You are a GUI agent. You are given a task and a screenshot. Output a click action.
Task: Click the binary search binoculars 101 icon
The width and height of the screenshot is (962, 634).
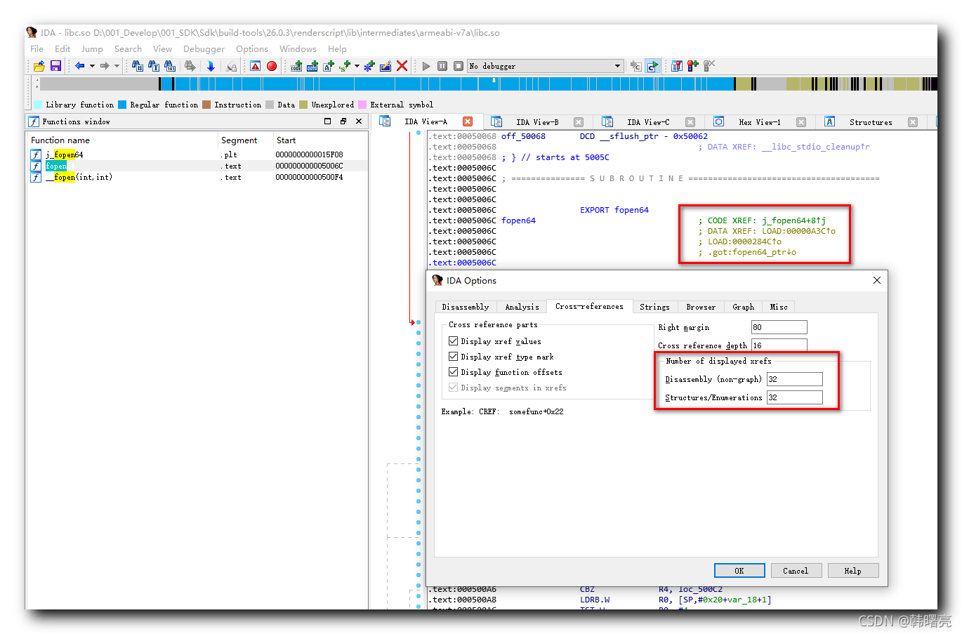[x=170, y=66]
